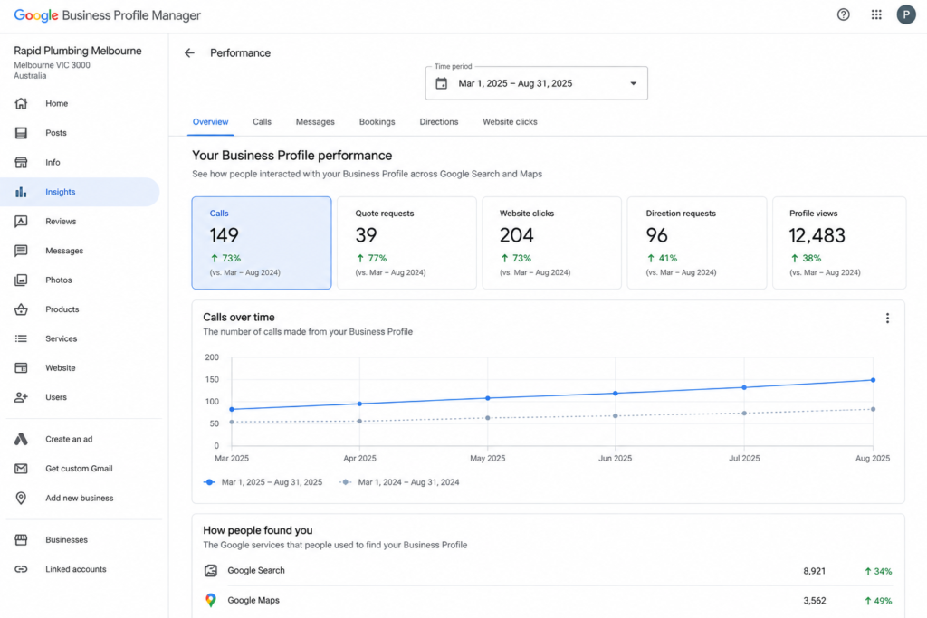Click the Reviews star icon
The image size is (927, 618).
(x=21, y=222)
